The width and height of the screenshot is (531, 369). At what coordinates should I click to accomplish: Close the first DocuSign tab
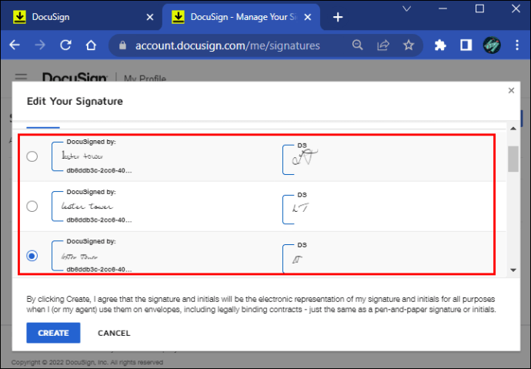[x=150, y=17]
